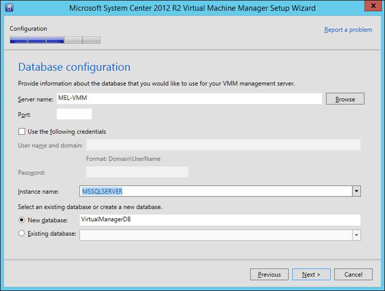The height and width of the screenshot is (291, 385).
Task: Proceed with the Next button
Action: pyautogui.click(x=311, y=274)
